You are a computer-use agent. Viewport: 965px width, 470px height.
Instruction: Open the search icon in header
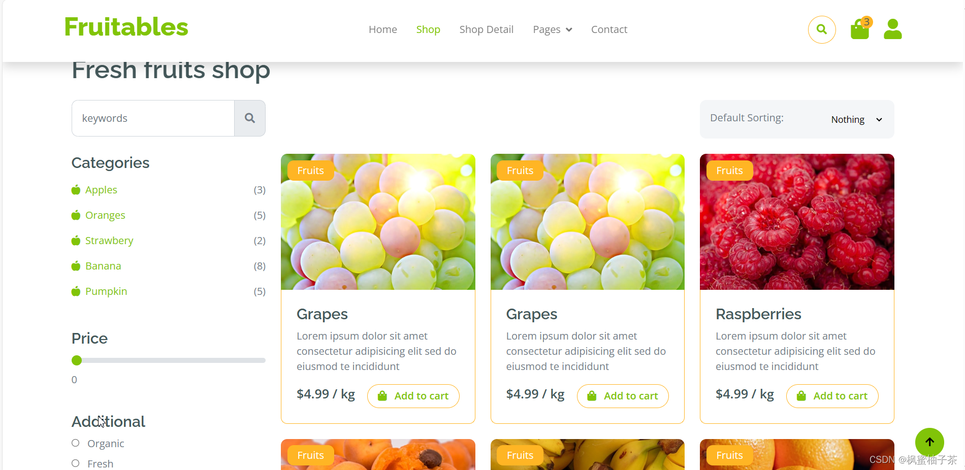(821, 29)
